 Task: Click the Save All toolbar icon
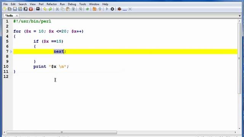(x=26, y=9)
